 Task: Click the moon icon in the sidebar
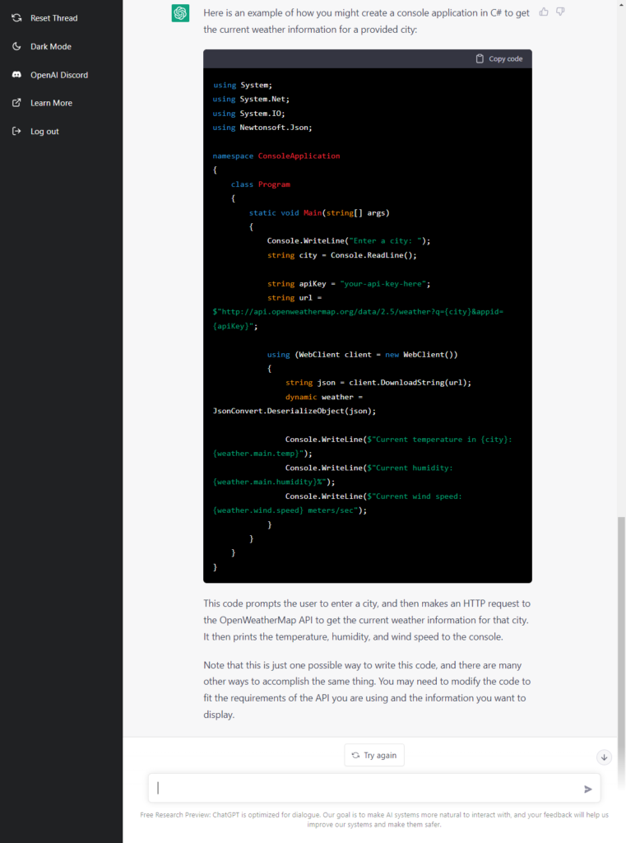(x=16, y=47)
